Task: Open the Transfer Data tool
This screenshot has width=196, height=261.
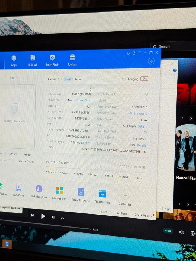Action: 102,197
